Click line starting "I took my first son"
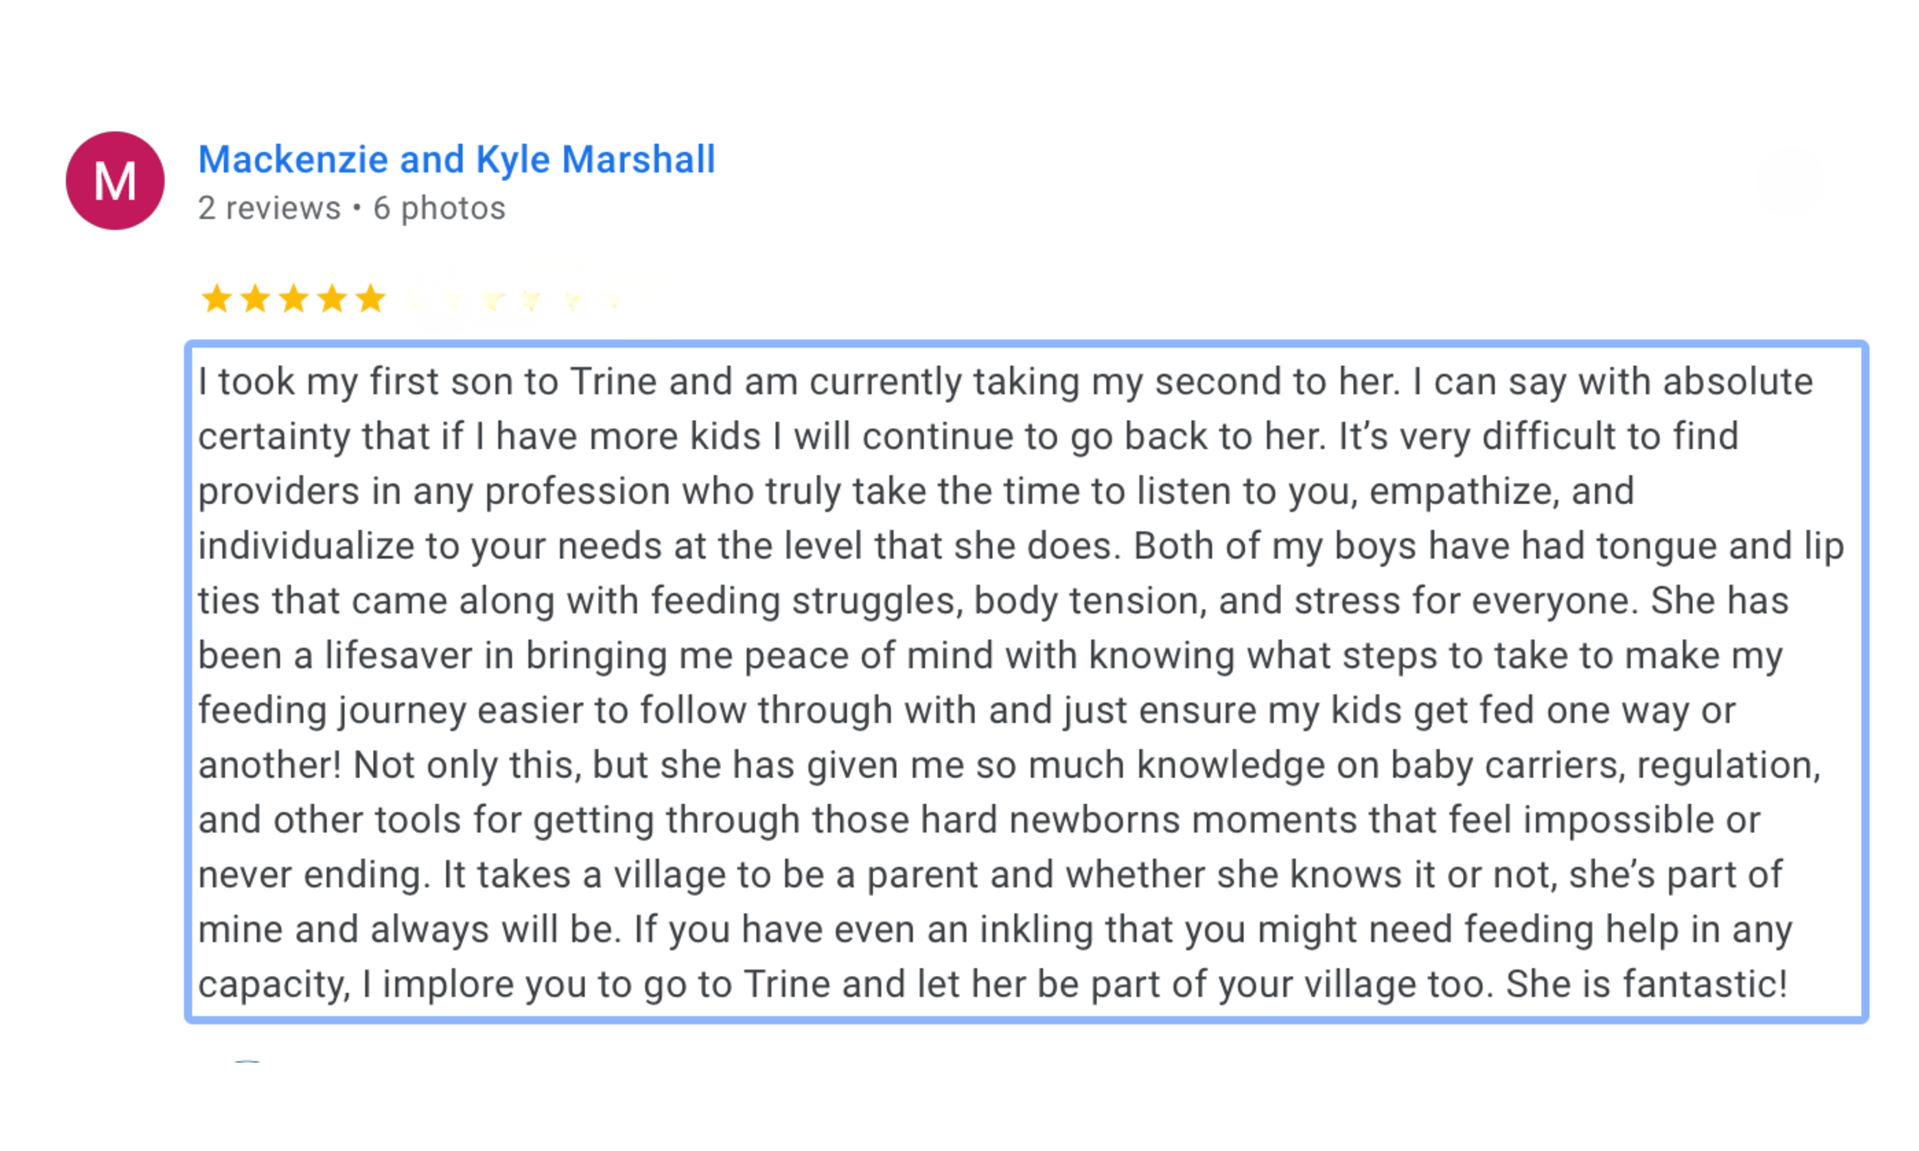The width and height of the screenshot is (1919, 1151). point(1006,382)
